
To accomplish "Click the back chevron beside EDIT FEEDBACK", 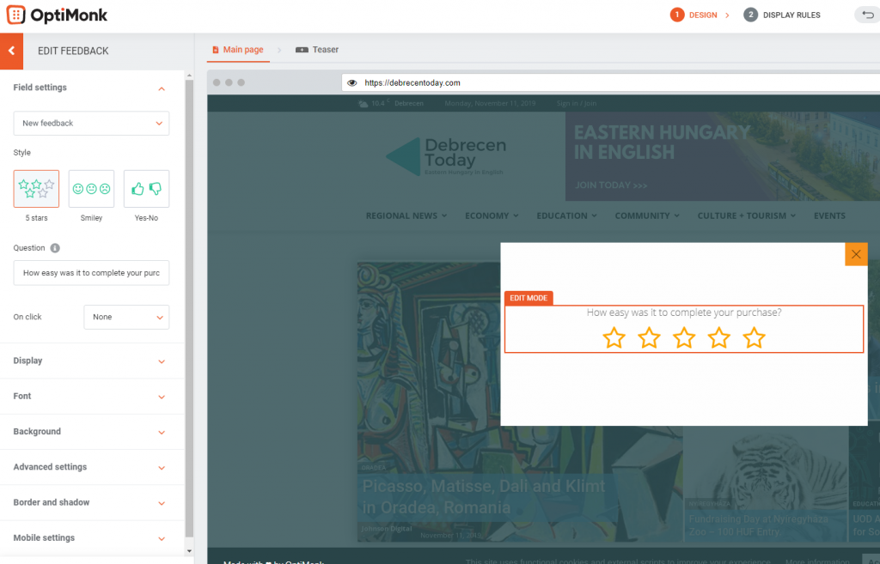I will pyautogui.click(x=11, y=52).
